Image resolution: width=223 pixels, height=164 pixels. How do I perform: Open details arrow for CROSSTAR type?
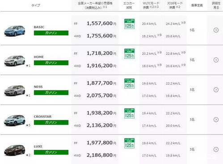tap(216, 119)
